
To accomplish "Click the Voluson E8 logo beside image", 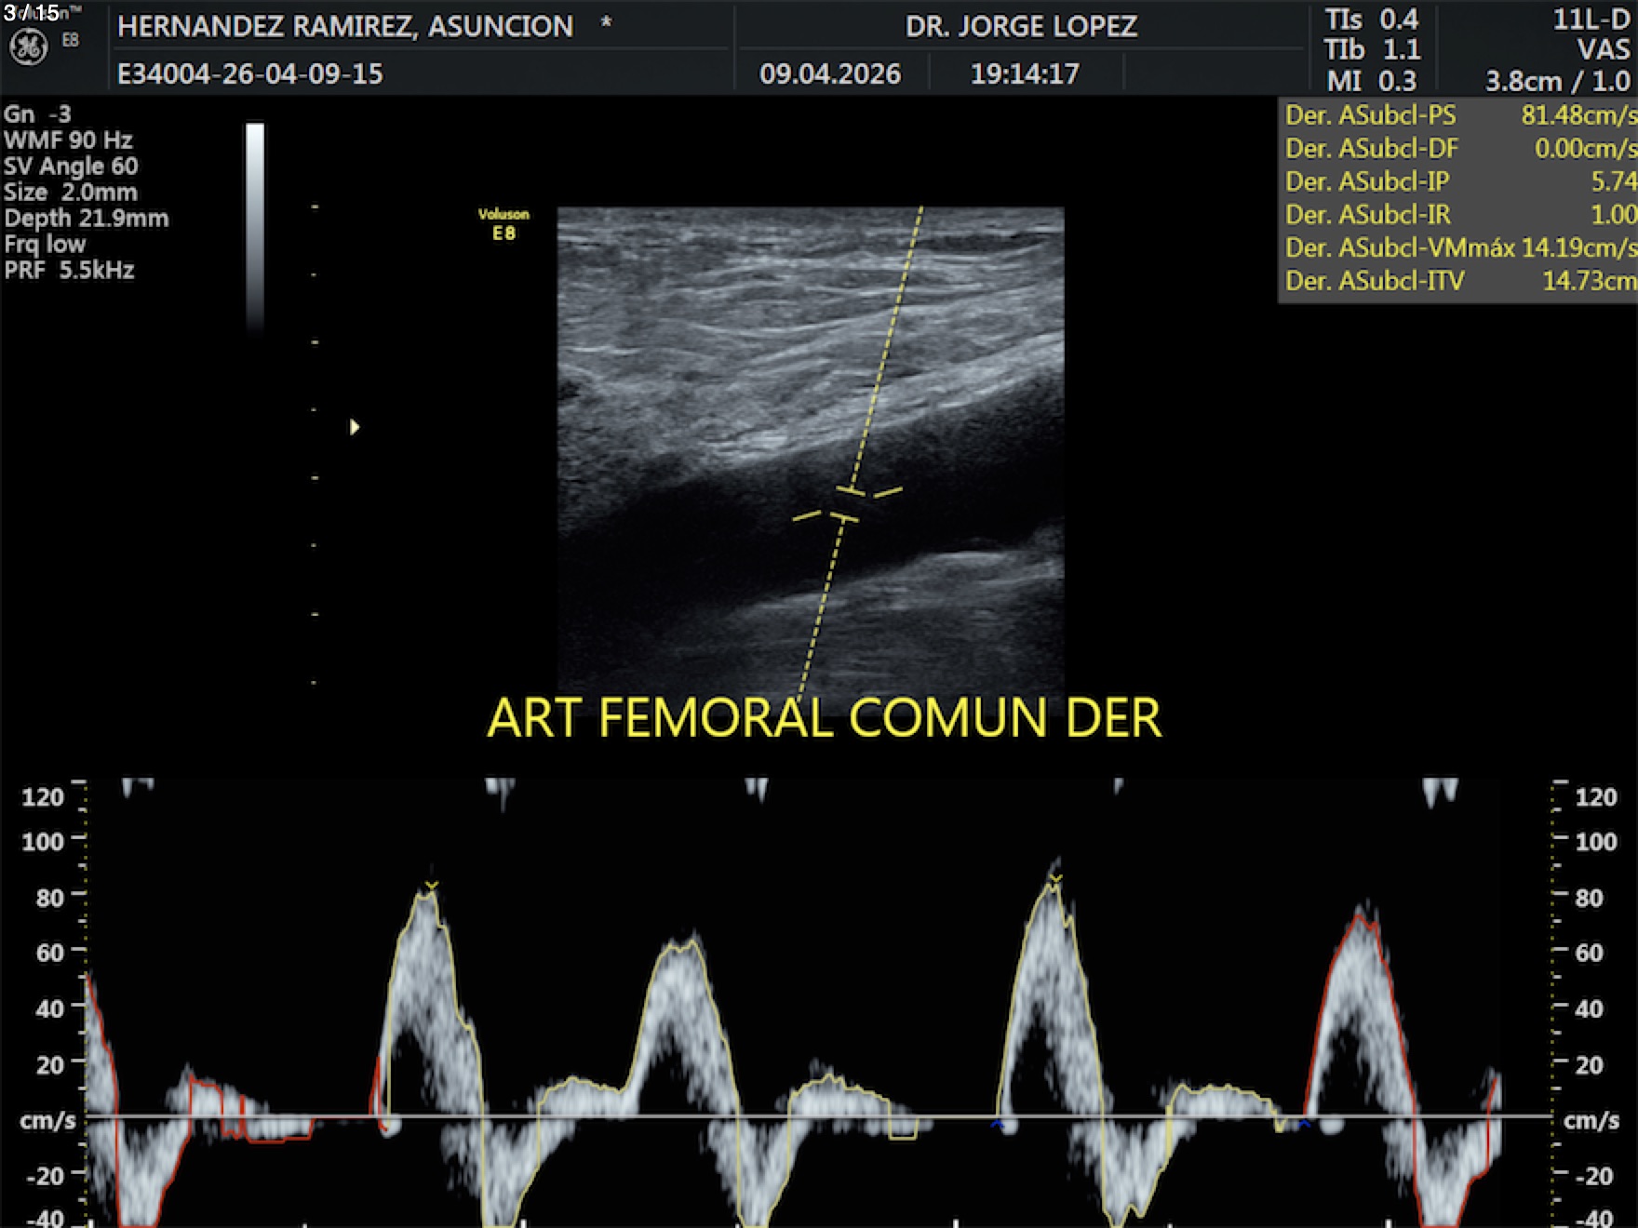I will (x=503, y=224).
